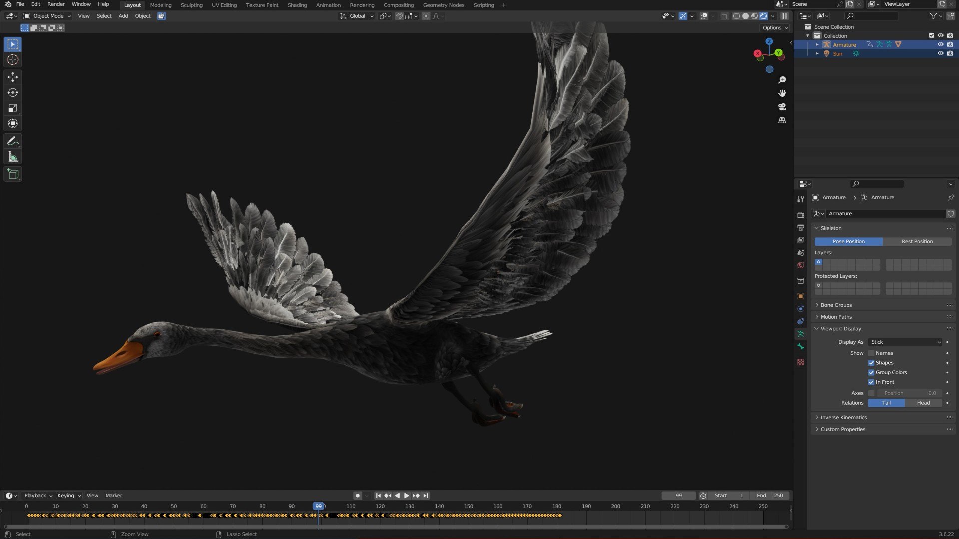Uncheck the In Front checkbox

click(871, 382)
